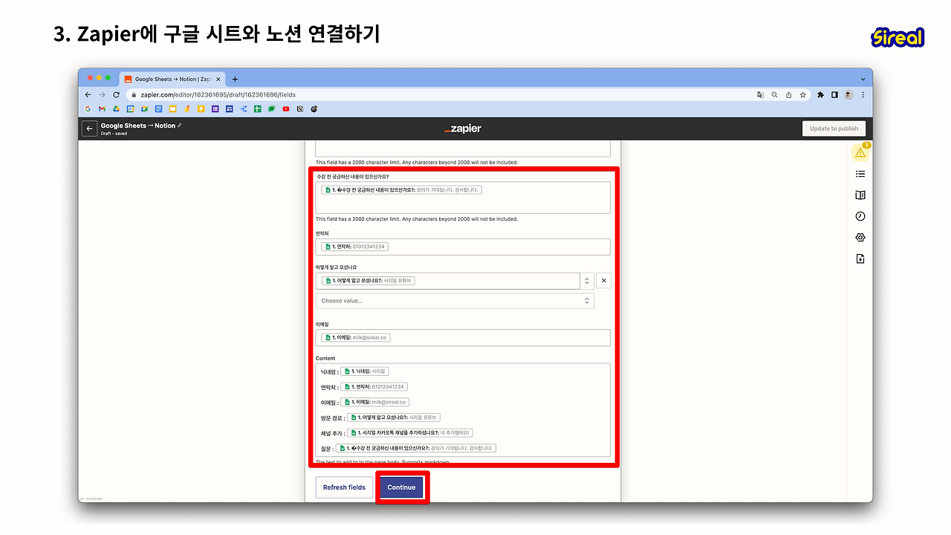The image size is (951, 535).
Task: Click the Zapier logo in the header
Action: click(x=463, y=129)
